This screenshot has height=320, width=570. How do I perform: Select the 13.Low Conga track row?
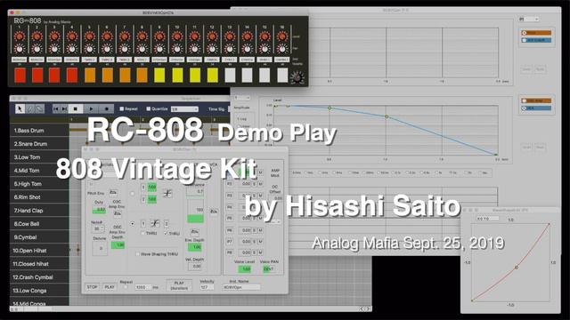(39, 291)
